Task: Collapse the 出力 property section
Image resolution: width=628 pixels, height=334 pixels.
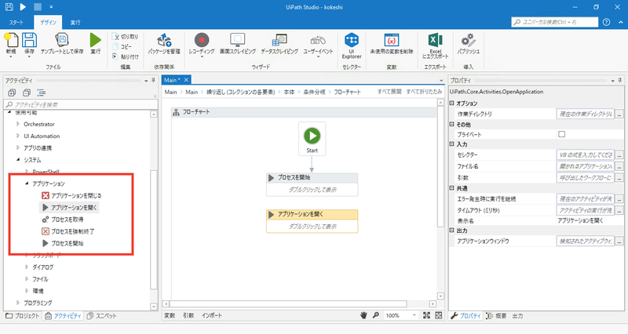Action: (452, 231)
